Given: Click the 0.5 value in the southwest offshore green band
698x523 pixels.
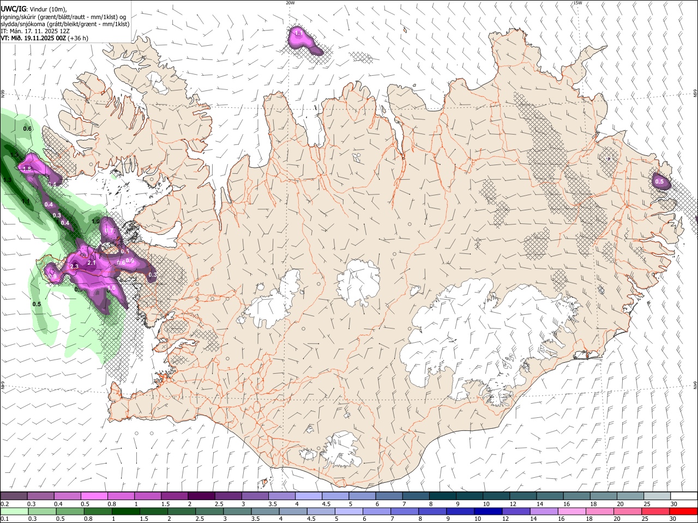Looking at the screenshot, I should [x=37, y=304].
